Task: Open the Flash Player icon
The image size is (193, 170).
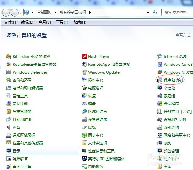Action: (x=84, y=56)
